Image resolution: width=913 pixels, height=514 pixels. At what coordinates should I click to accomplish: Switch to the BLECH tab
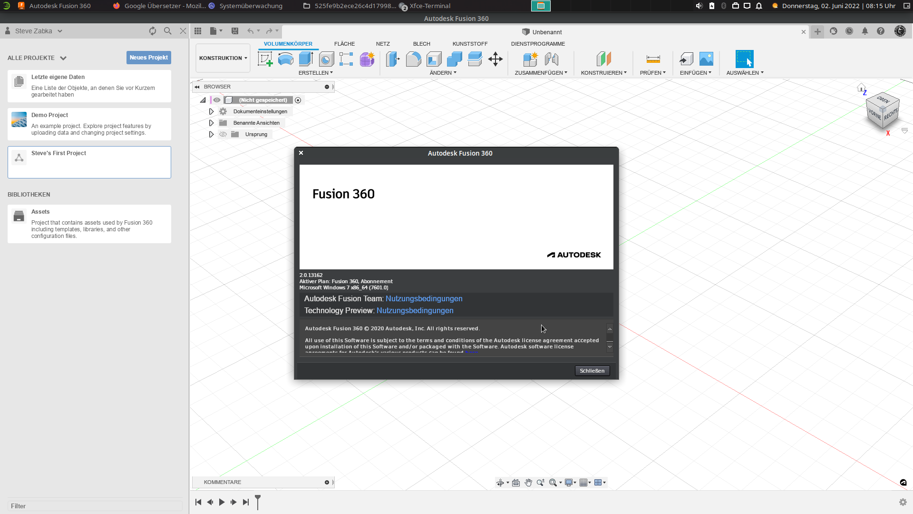click(421, 44)
